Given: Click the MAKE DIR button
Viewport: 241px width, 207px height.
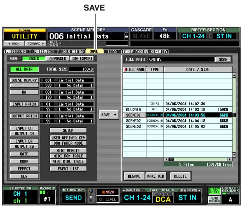Looking at the screenshot, I should (156, 176).
